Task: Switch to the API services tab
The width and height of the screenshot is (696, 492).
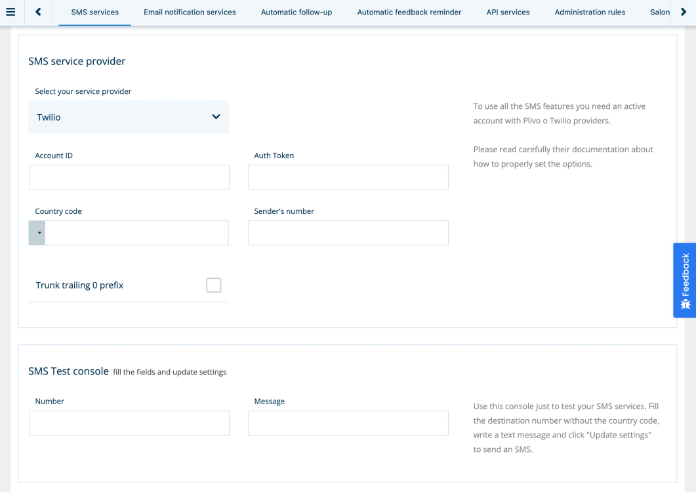Action: 508,12
